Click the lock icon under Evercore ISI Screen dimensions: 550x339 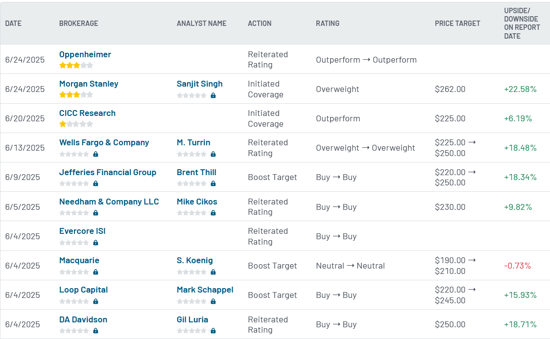click(x=96, y=243)
